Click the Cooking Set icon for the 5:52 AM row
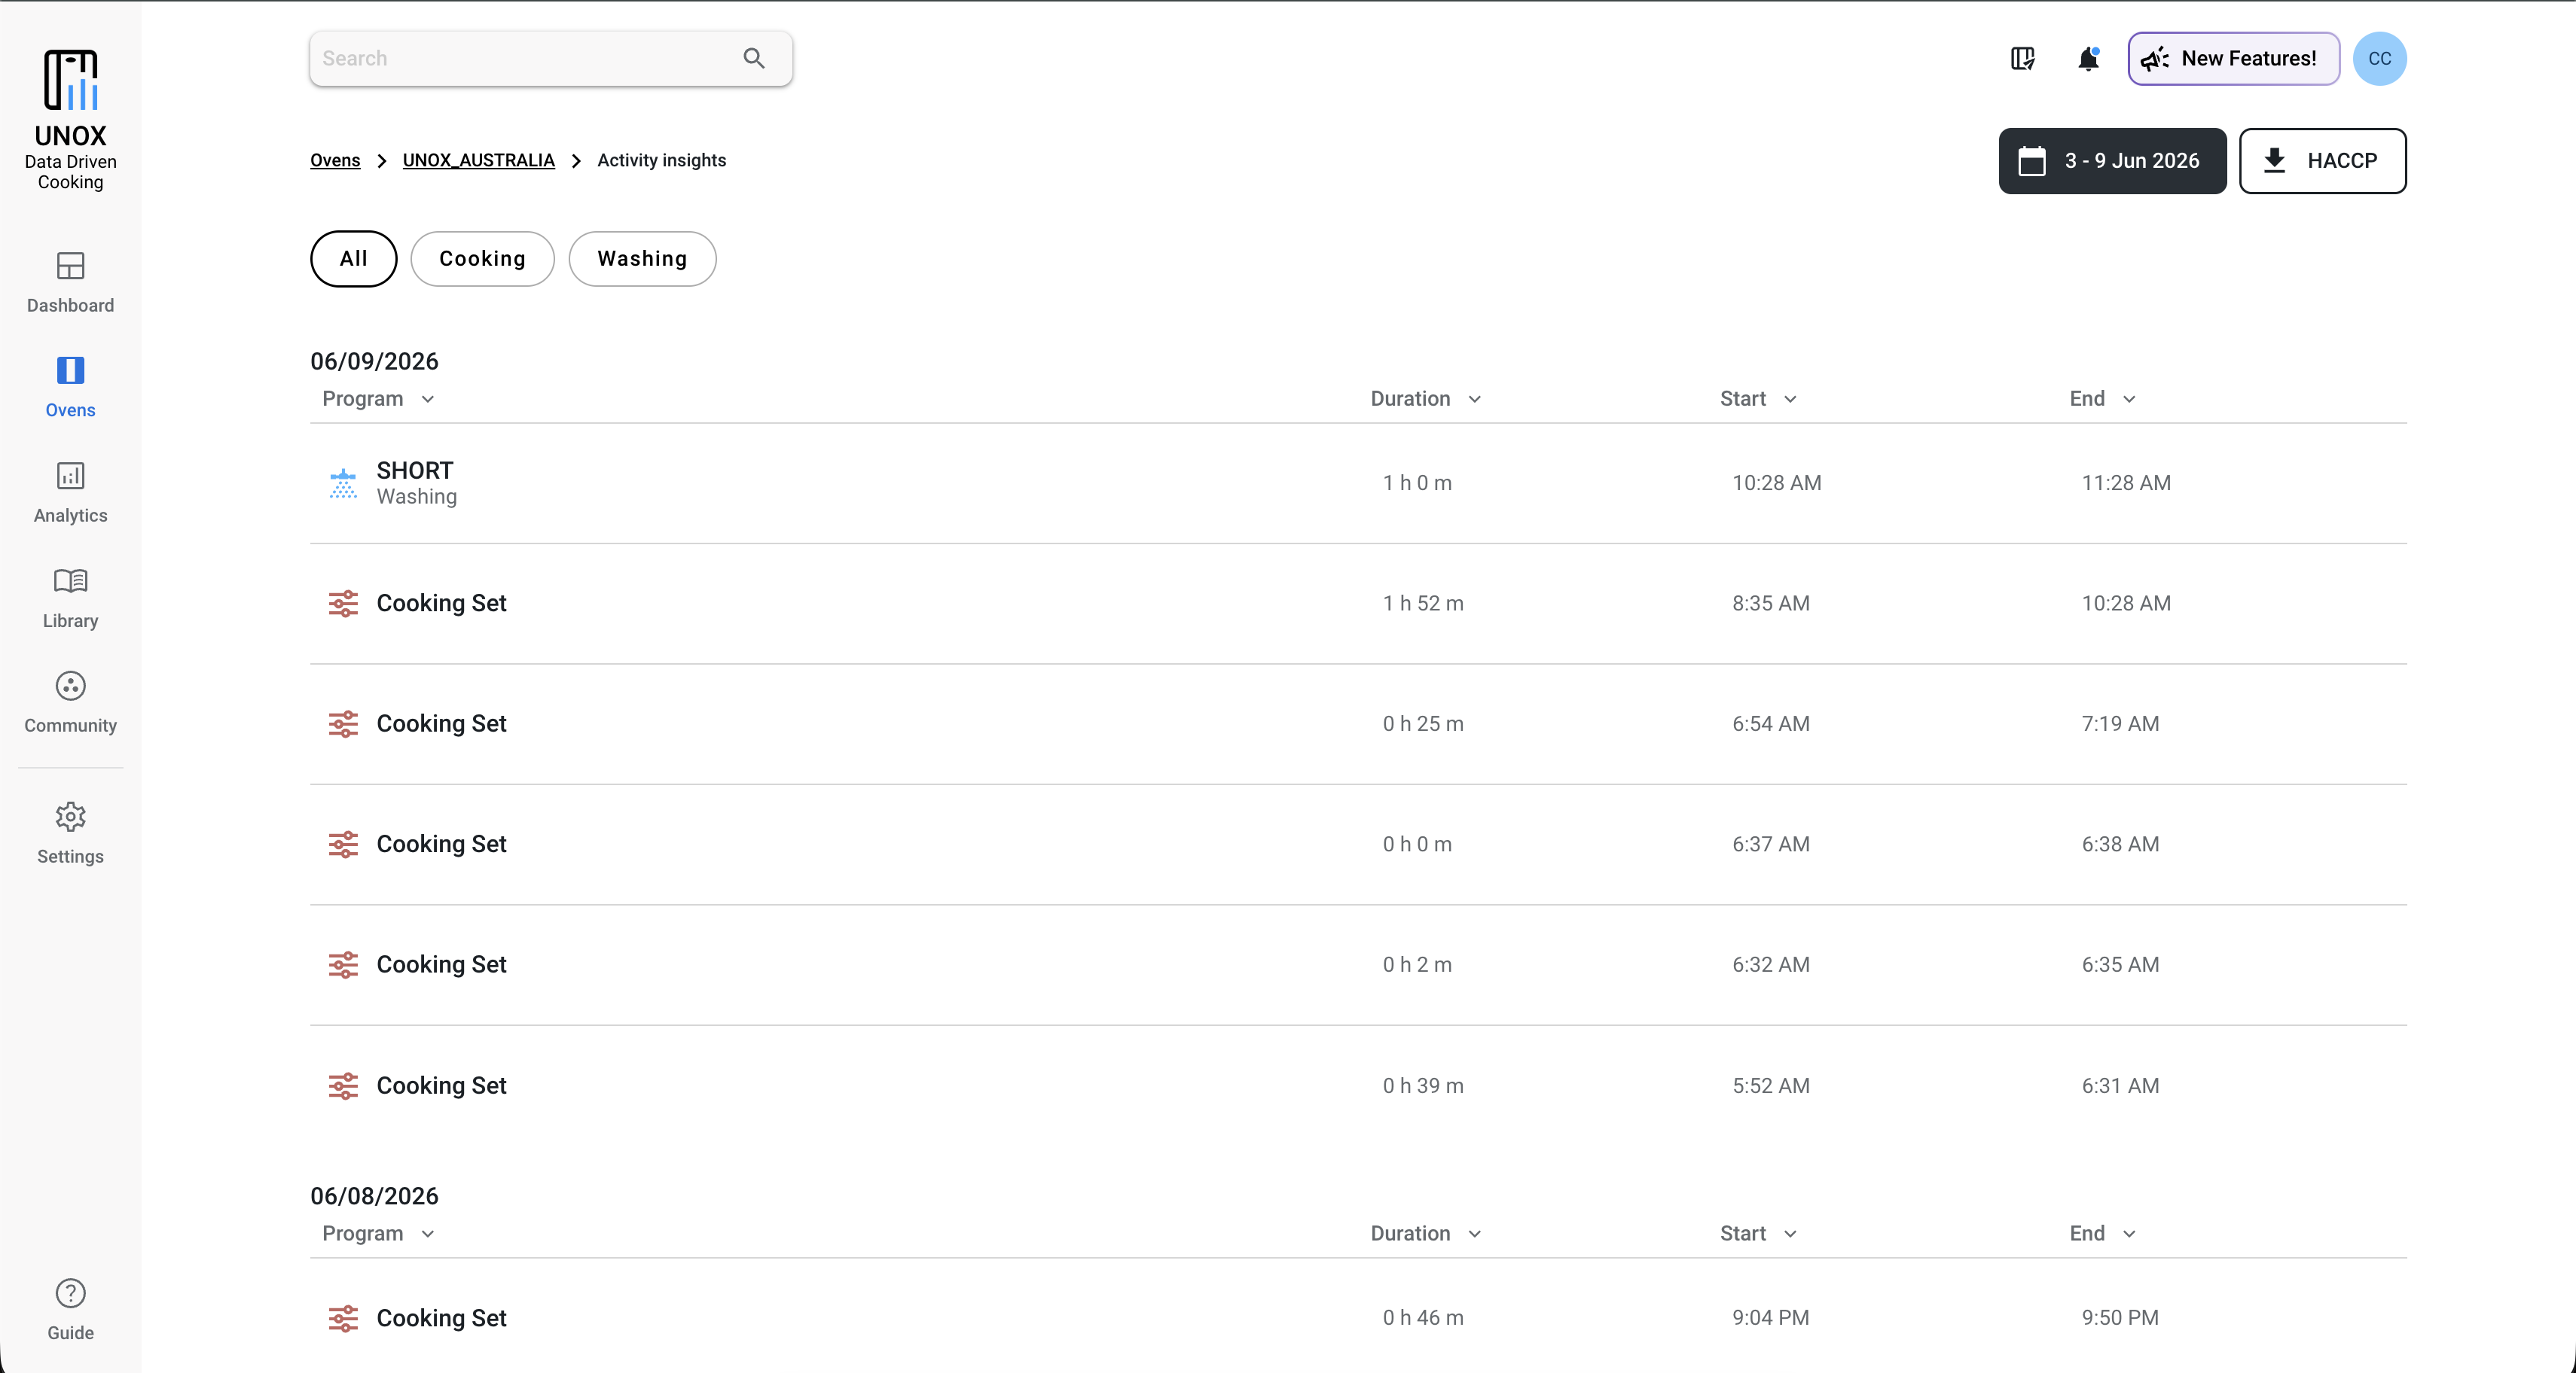Screen dimensions: 2576x1373 click(x=343, y=1085)
